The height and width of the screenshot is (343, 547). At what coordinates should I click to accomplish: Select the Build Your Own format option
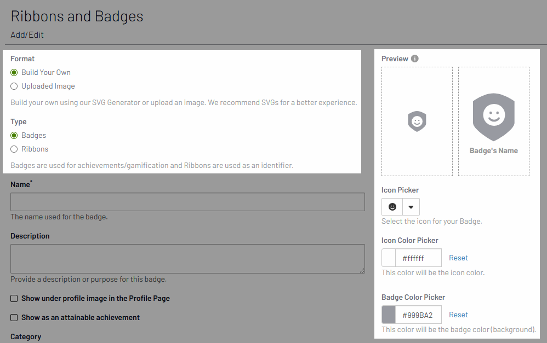(13, 72)
